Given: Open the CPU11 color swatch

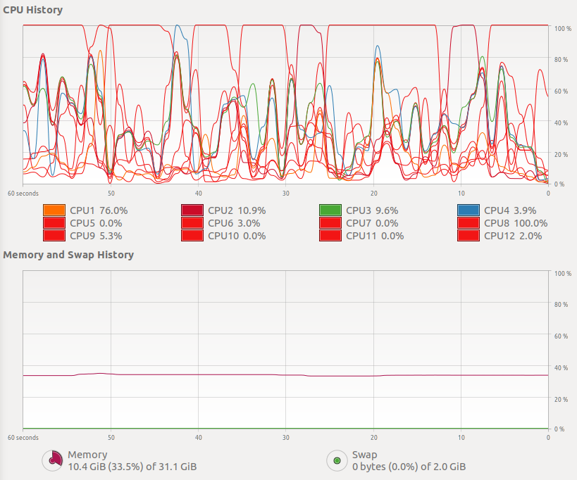Looking at the screenshot, I should [x=330, y=236].
